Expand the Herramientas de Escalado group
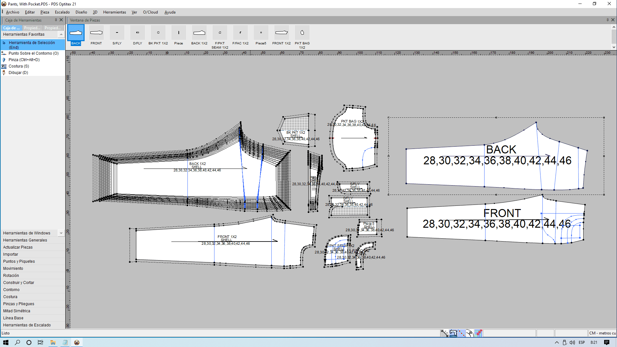 click(x=27, y=325)
